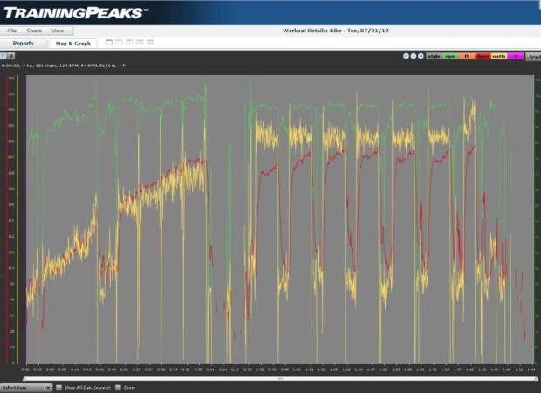The image size is (541, 393).
Task: Select the last layout icon in the row
Action: click(x=149, y=42)
